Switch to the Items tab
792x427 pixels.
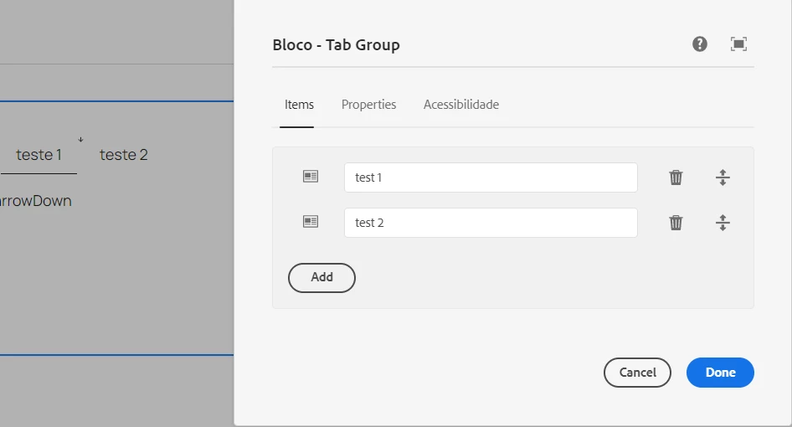pos(299,105)
